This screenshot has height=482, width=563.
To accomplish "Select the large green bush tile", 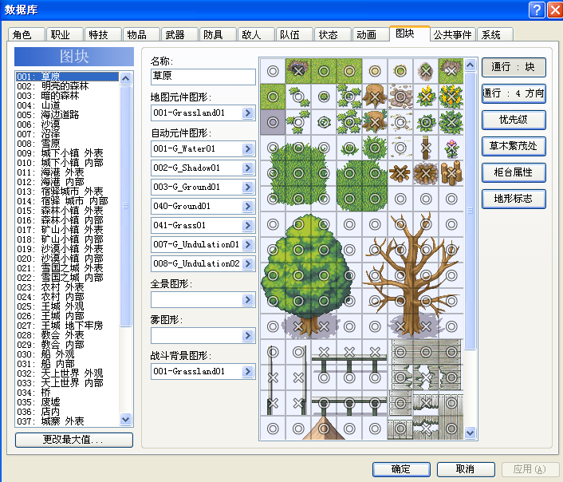I will [298, 173].
